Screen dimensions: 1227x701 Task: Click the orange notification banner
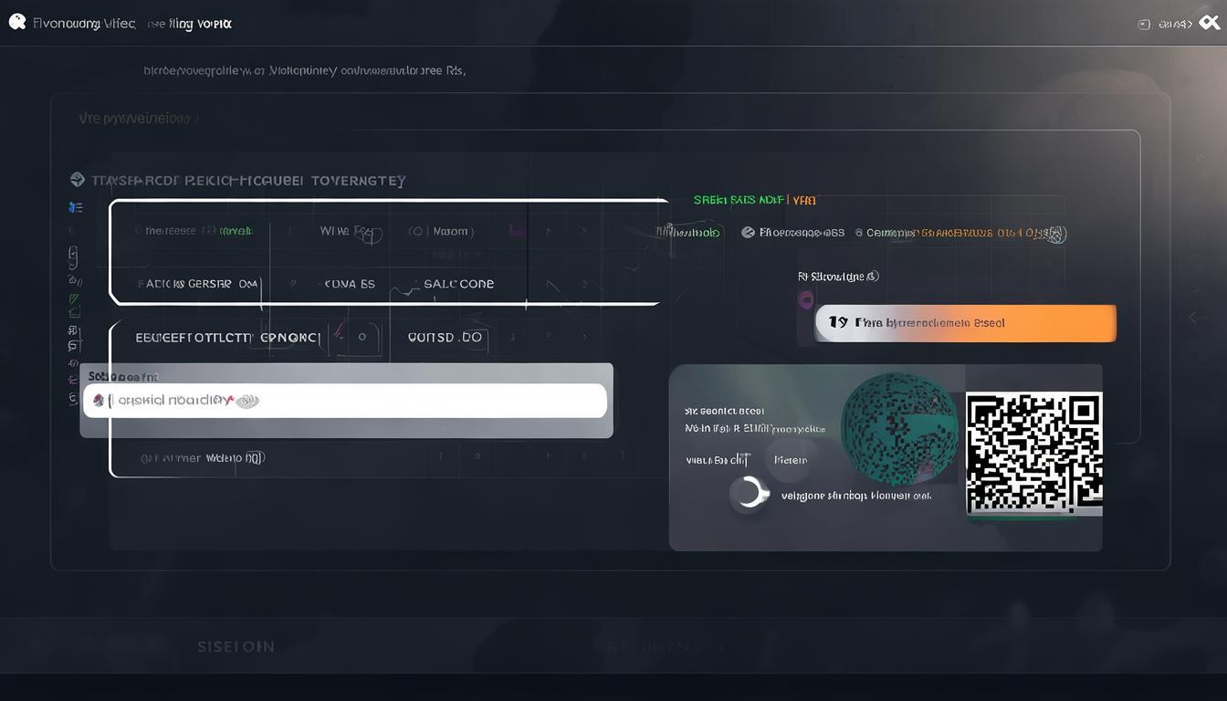coord(965,322)
